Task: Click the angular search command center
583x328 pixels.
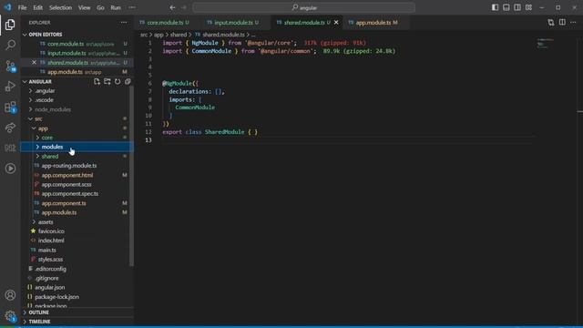Action: [303, 7]
